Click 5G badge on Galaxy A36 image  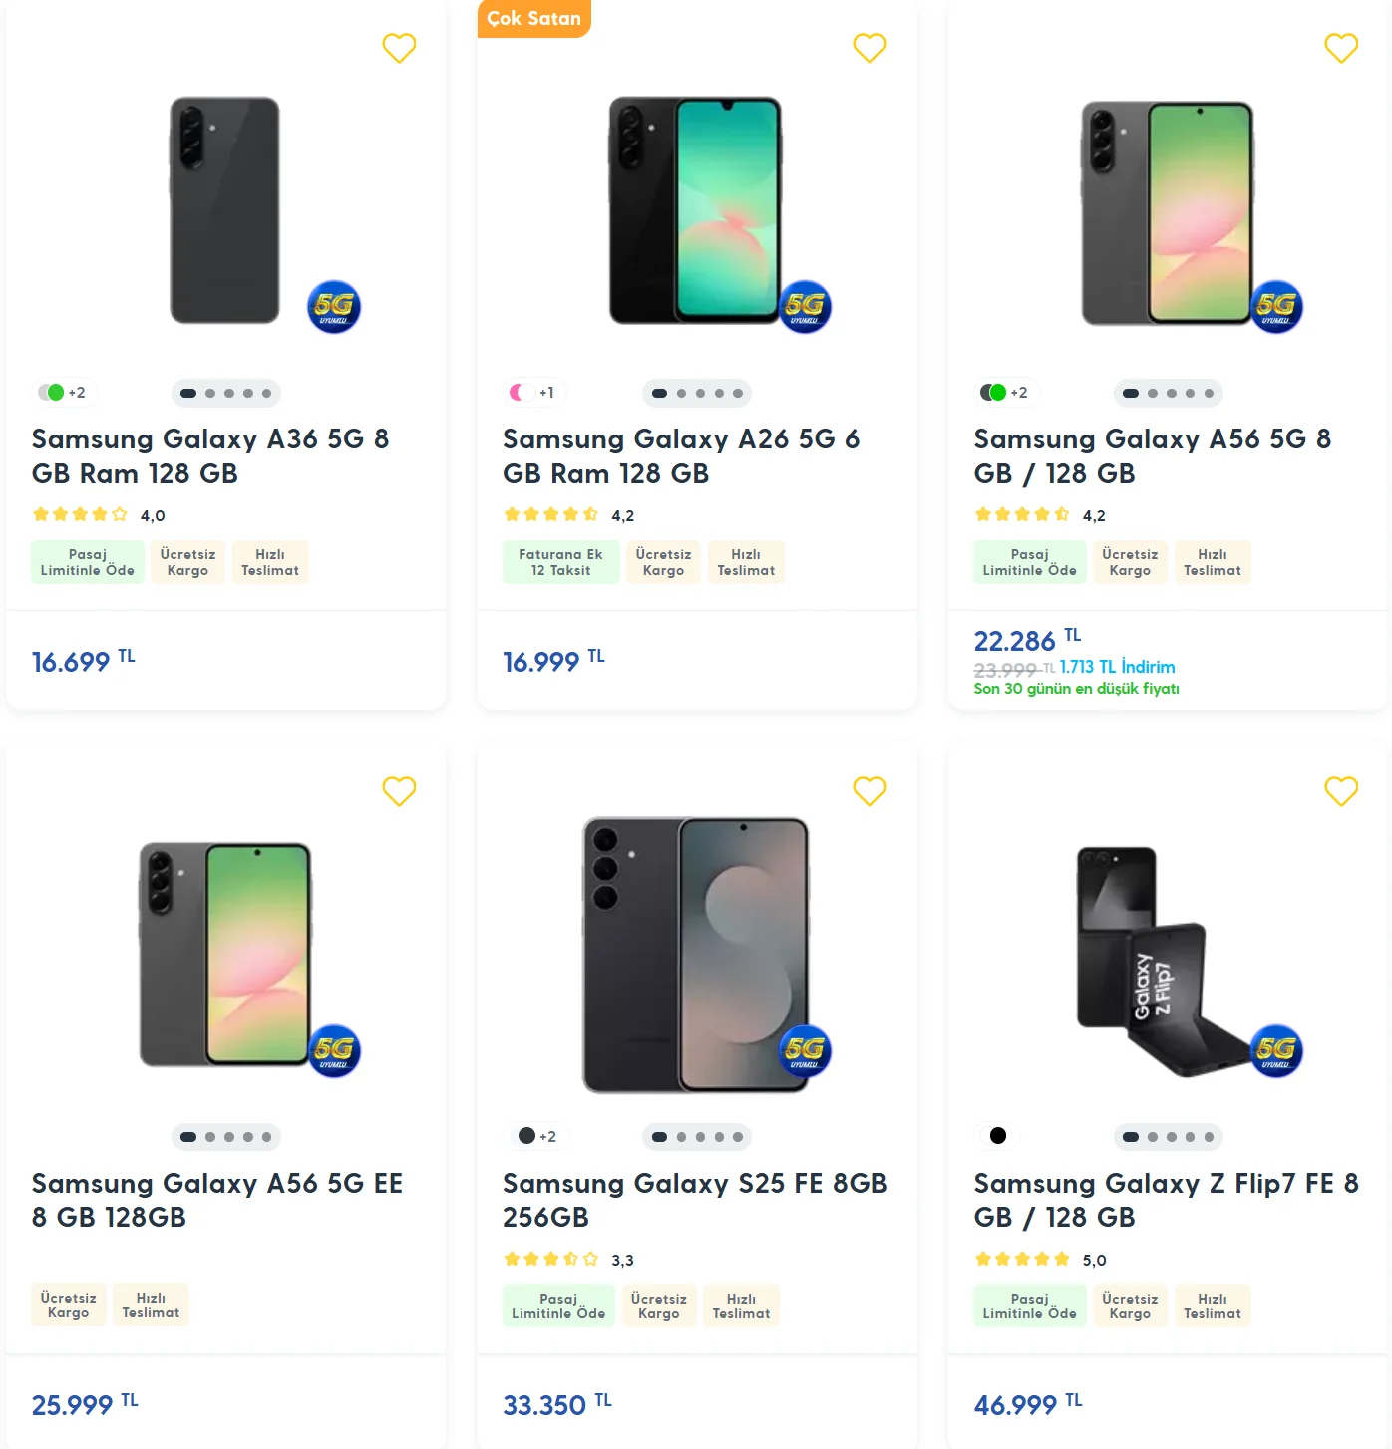(x=334, y=306)
